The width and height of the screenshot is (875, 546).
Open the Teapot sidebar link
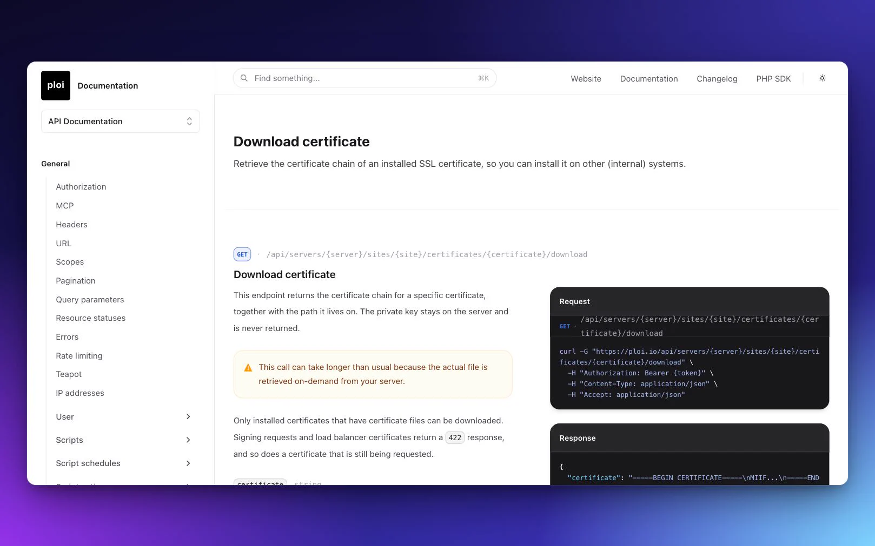[x=69, y=374]
